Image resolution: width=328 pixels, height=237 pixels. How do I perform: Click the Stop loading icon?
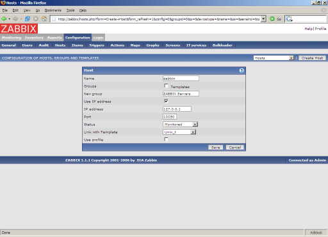[36, 19]
